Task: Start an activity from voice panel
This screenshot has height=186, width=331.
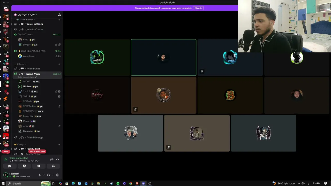Action: 39,166
